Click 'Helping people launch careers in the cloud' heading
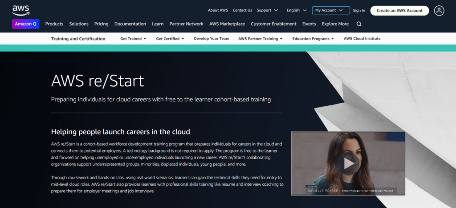The height and width of the screenshot is (208, 456). (x=120, y=132)
